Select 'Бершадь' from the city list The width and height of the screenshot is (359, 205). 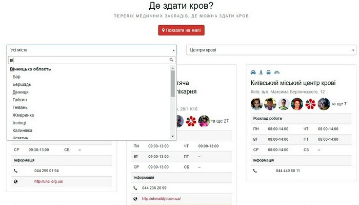(x=22, y=84)
